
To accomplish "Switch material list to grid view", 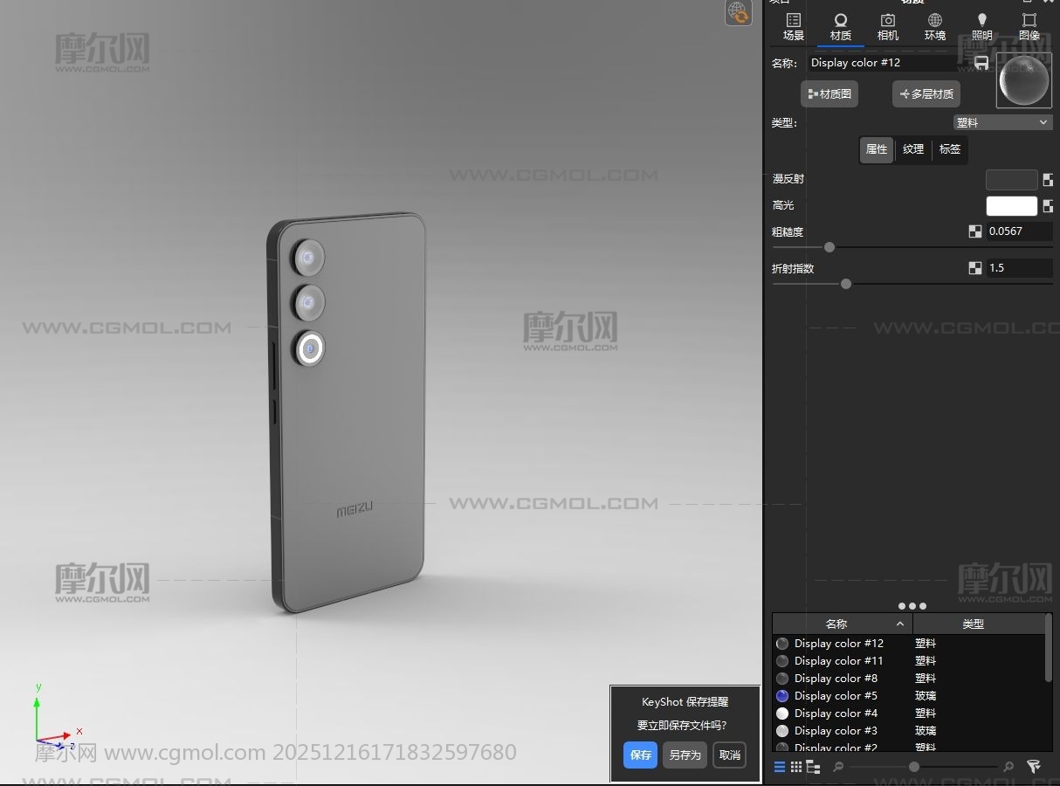I will click(796, 767).
